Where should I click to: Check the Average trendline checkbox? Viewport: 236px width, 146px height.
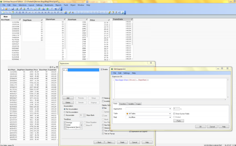65,123
